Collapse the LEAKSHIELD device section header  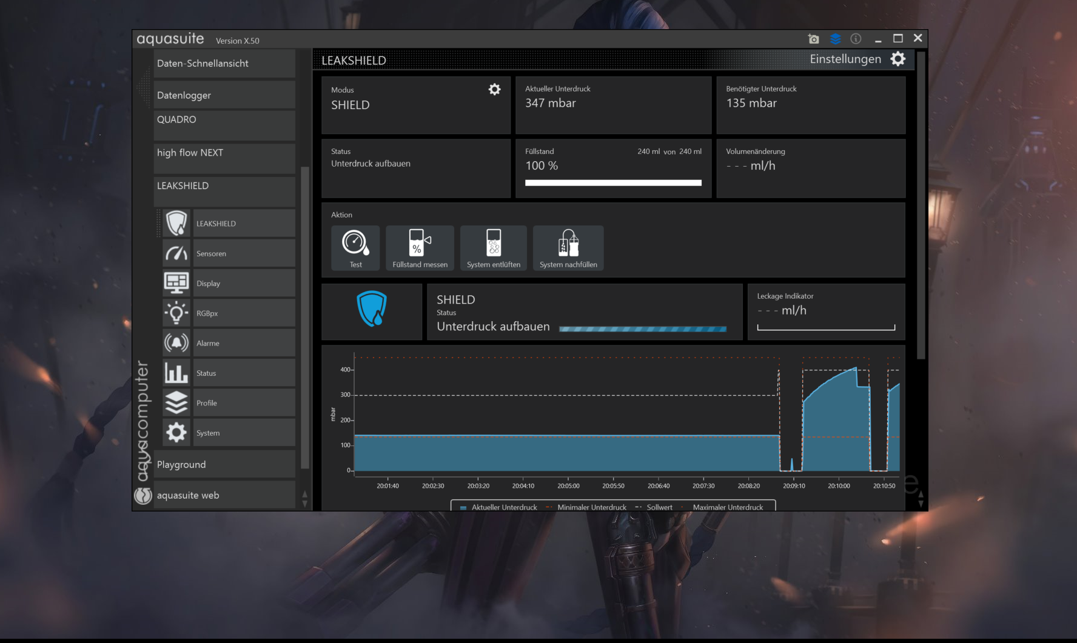click(224, 192)
